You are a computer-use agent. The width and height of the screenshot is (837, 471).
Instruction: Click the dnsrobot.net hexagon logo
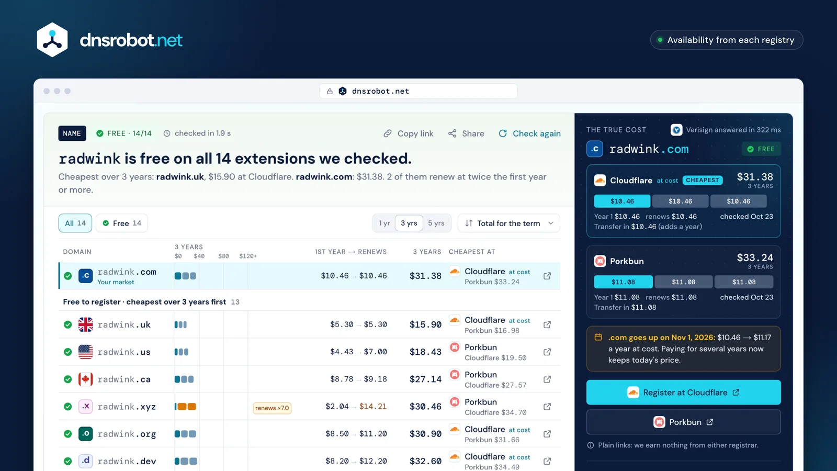point(52,40)
